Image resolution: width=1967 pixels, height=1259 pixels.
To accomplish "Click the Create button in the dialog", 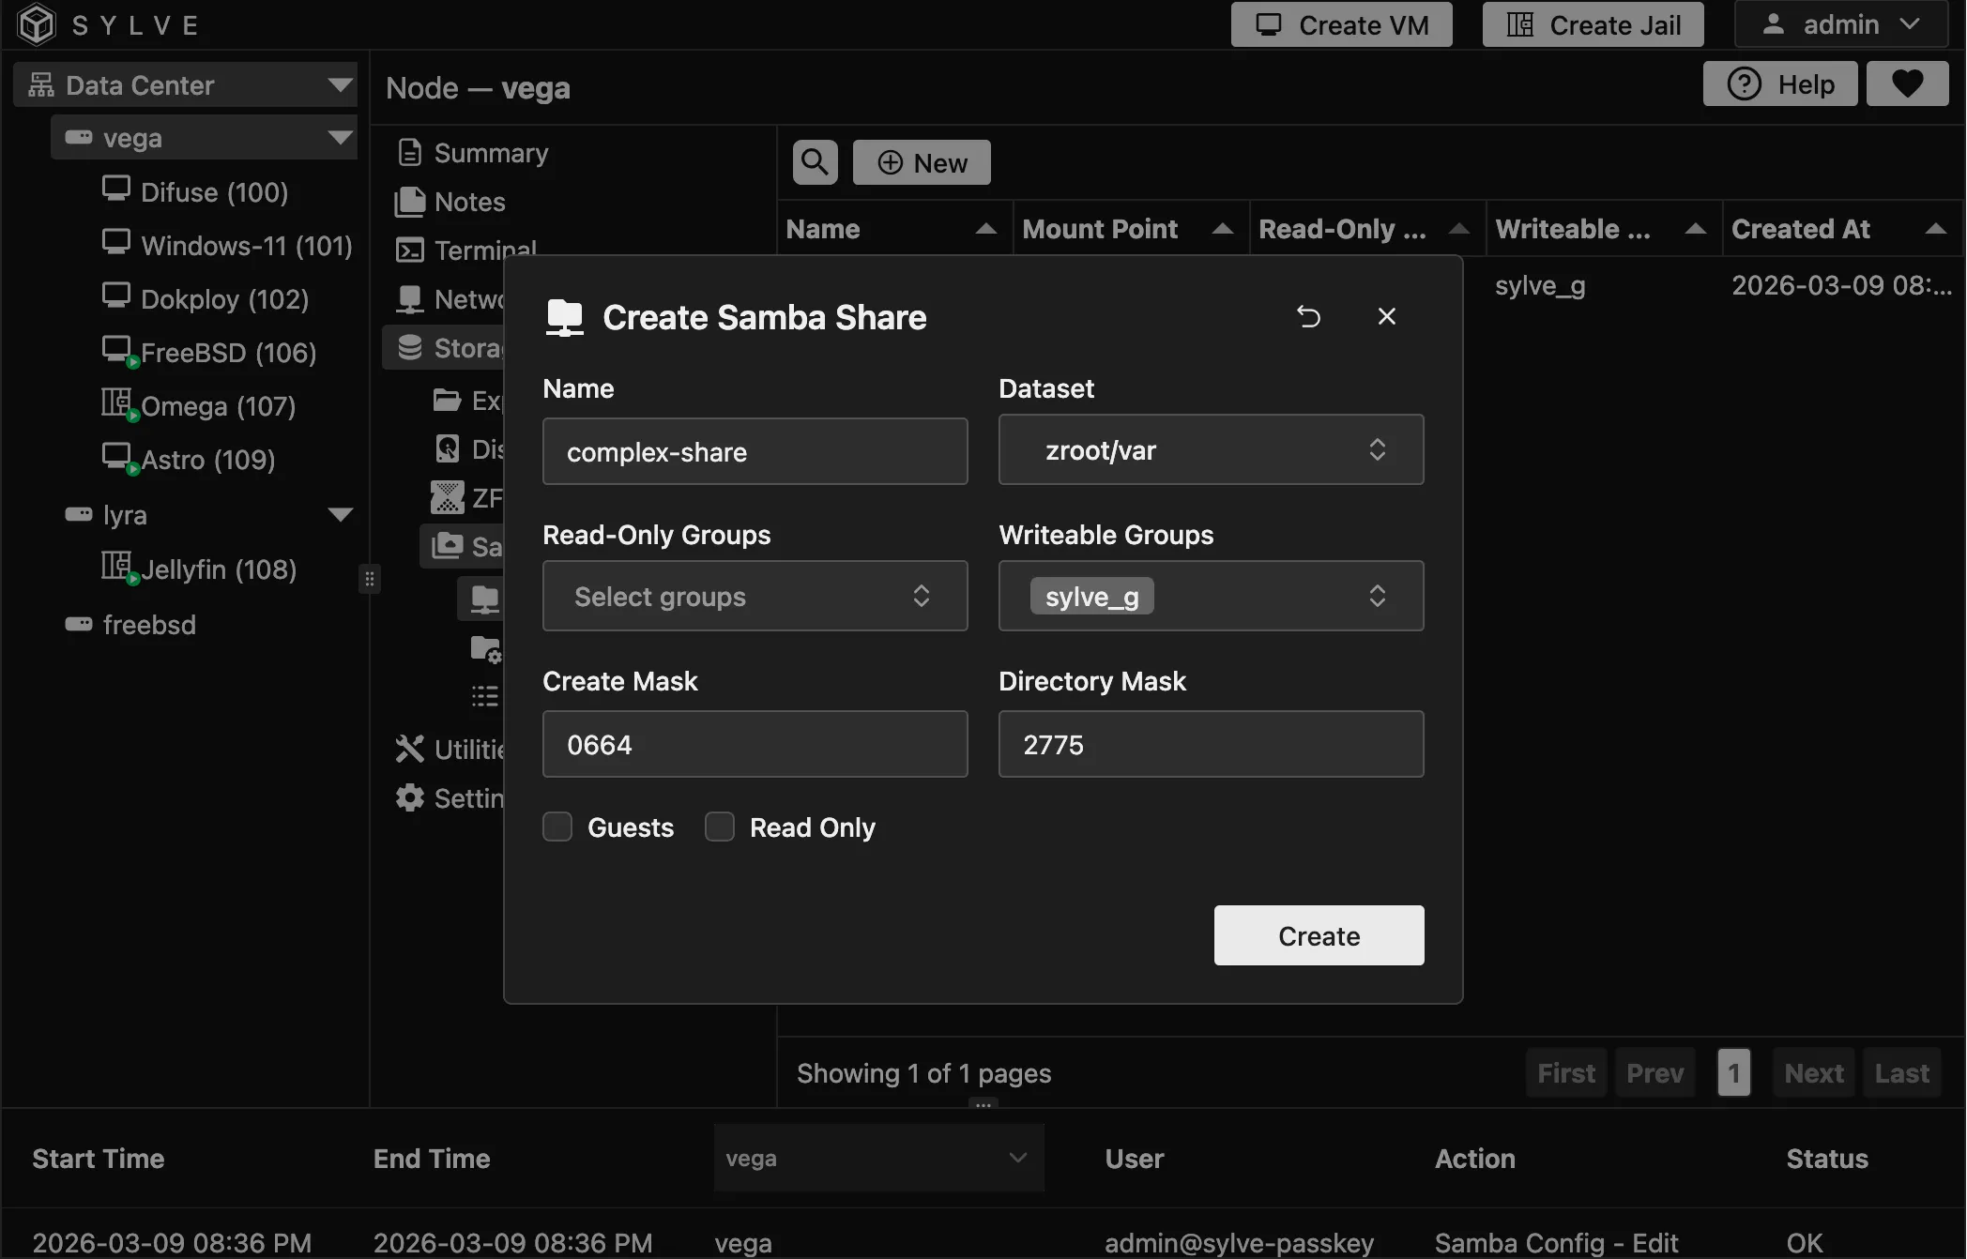I will [x=1318, y=935].
